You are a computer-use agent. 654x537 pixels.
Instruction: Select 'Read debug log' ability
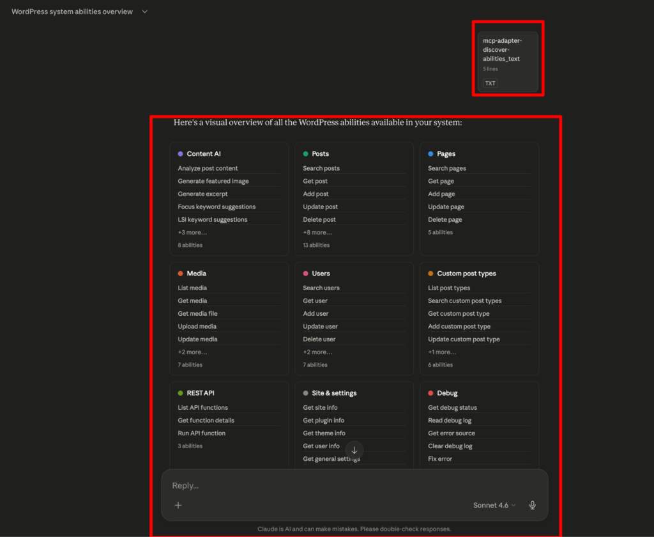tap(450, 421)
